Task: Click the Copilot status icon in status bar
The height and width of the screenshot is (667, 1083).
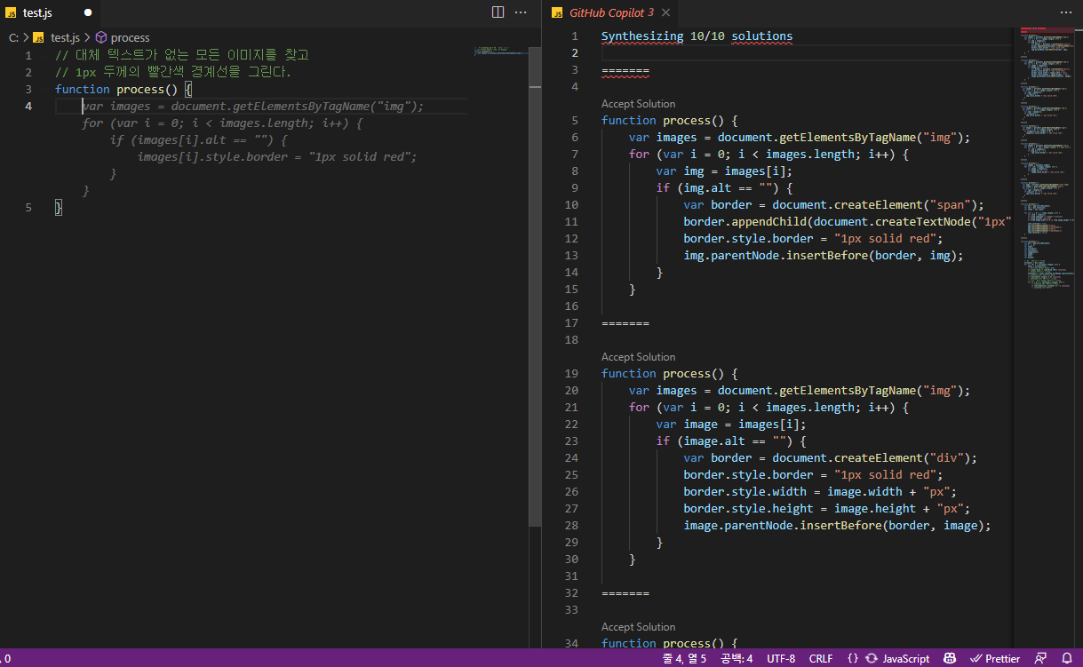Action: pyautogui.click(x=950, y=658)
